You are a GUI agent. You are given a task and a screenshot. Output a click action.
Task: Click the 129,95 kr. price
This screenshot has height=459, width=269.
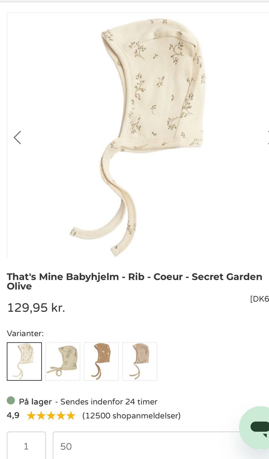pos(36,307)
